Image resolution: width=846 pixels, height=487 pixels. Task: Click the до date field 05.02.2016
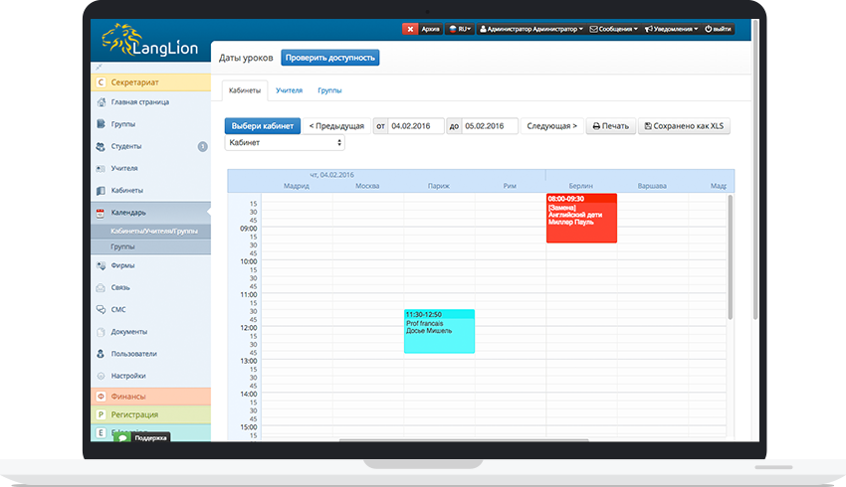[x=490, y=126]
